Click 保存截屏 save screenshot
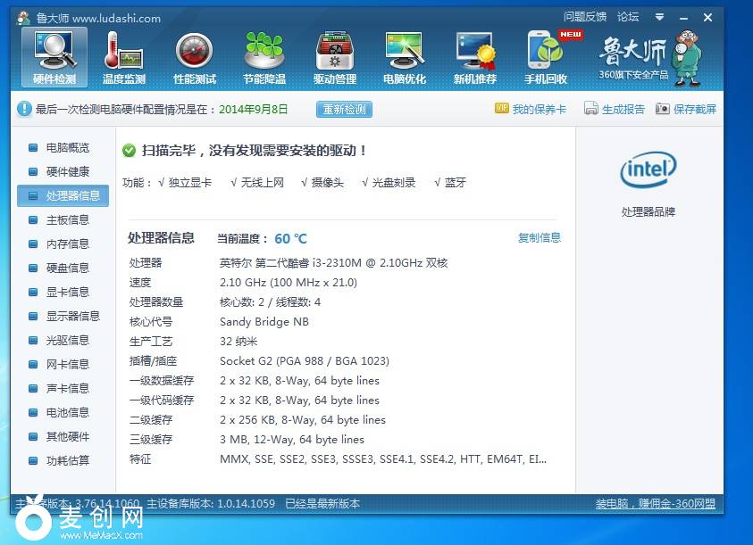The height and width of the screenshot is (545, 753). tap(686, 110)
